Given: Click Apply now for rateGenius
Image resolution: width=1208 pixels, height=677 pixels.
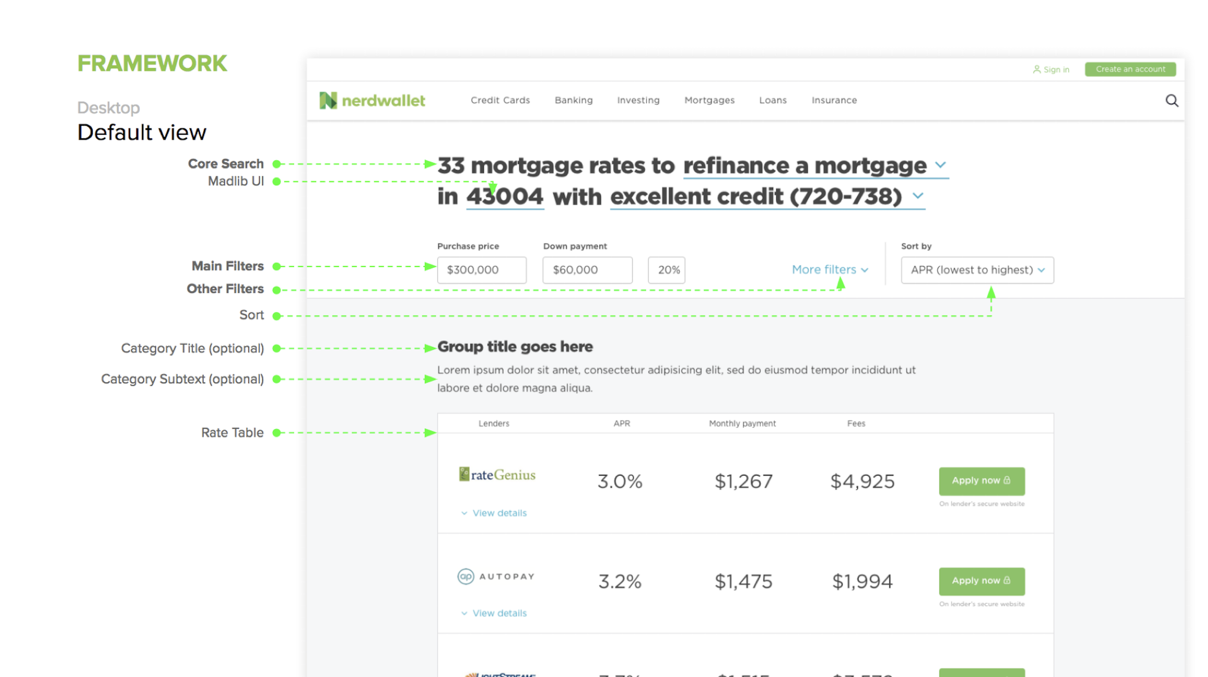Looking at the screenshot, I should pos(981,480).
